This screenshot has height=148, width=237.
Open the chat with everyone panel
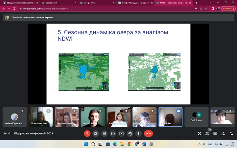tap(215, 134)
